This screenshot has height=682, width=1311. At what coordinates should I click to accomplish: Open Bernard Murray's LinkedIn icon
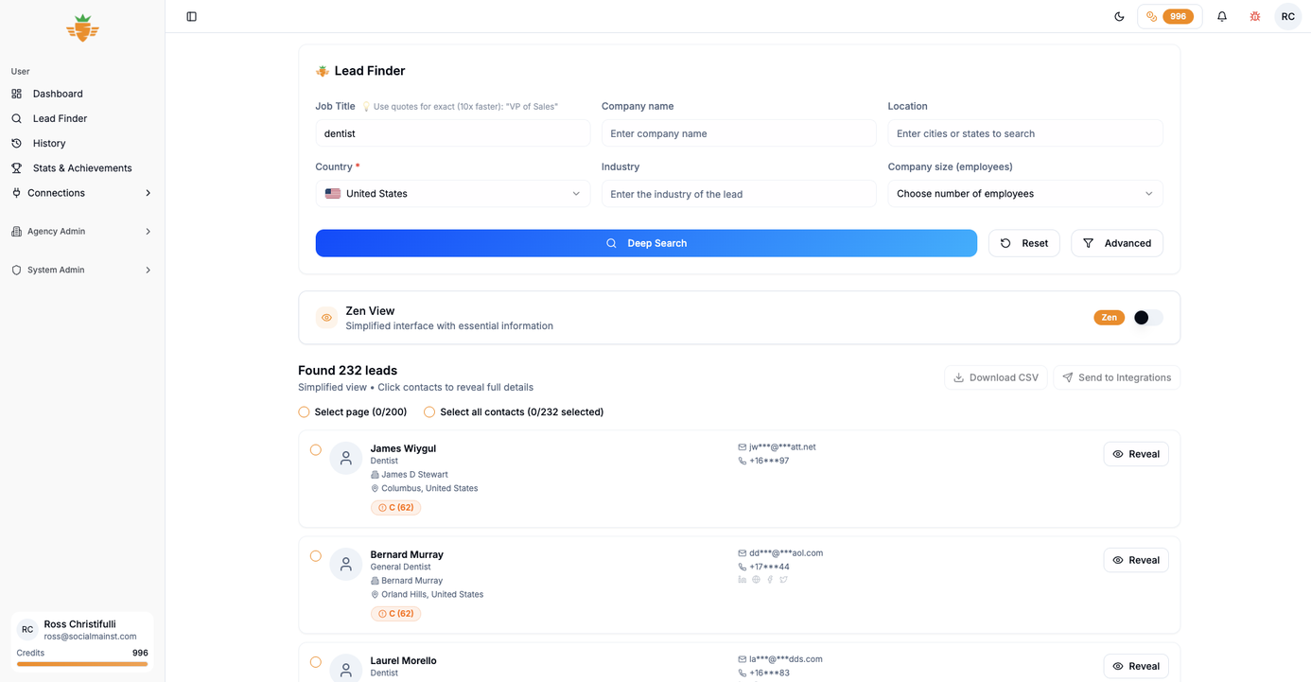tap(742, 579)
